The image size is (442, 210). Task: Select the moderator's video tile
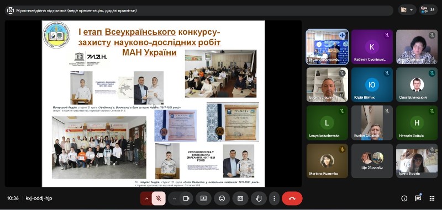[327, 47]
